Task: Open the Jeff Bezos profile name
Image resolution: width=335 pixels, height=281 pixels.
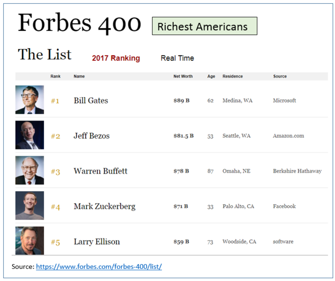Action: click(92, 136)
